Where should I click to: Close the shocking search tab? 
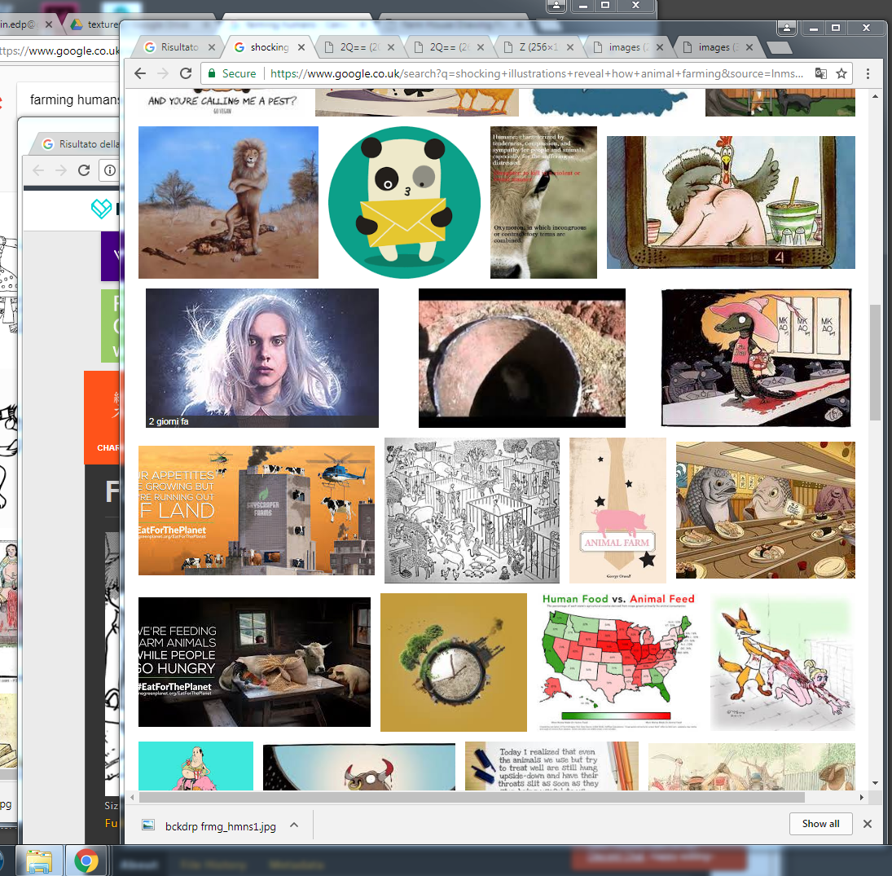(301, 47)
